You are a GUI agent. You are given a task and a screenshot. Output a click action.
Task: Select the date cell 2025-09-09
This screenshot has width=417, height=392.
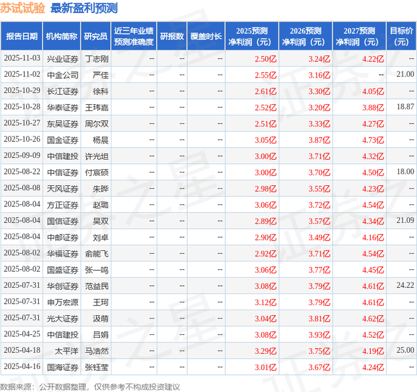click(22, 155)
